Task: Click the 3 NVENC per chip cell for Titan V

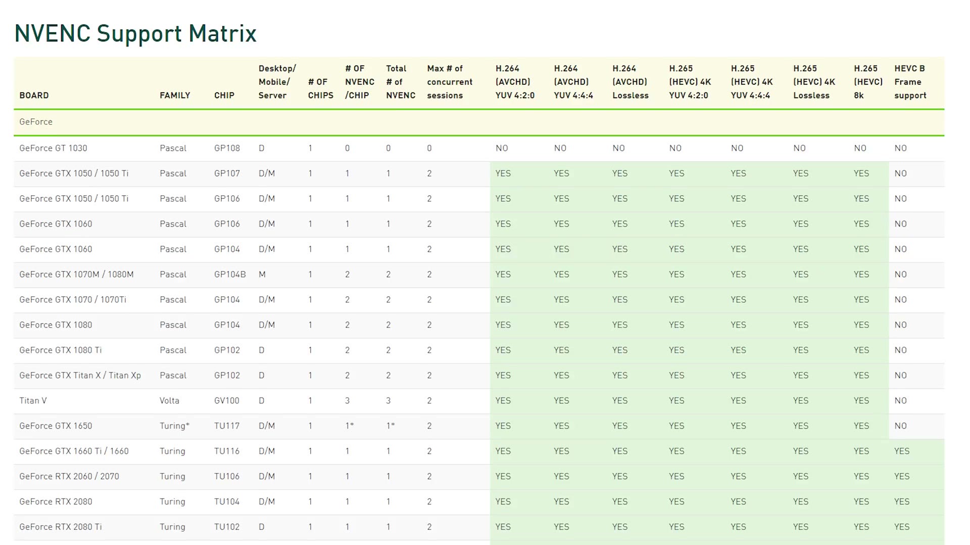Action: coord(347,400)
